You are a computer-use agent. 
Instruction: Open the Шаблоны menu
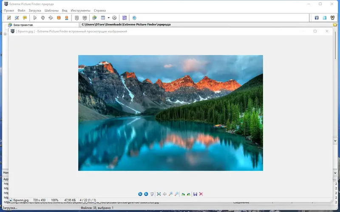pos(51,10)
